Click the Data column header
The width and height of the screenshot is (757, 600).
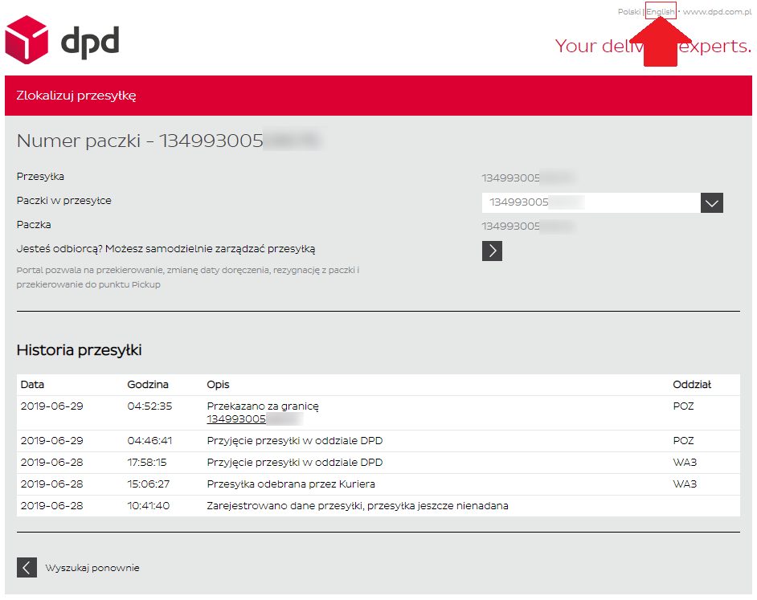pos(33,385)
